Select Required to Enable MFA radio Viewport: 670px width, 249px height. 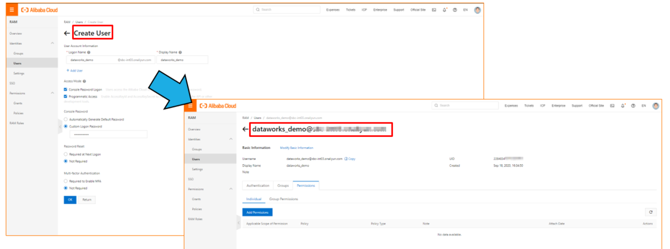[66, 181]
